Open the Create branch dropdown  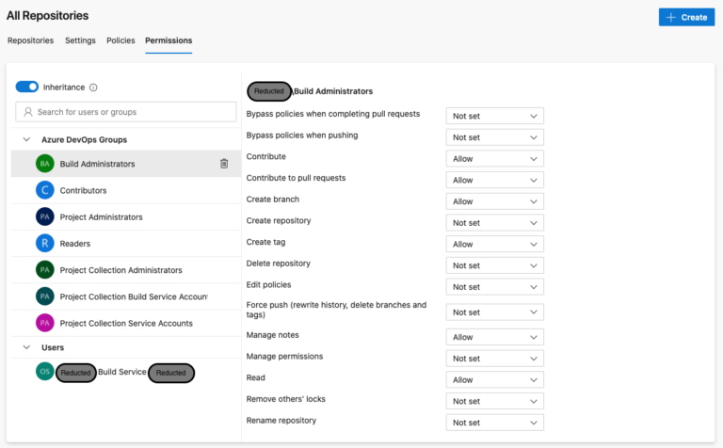click(495, 201)
